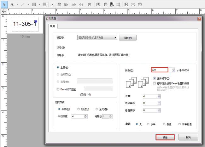Click the 浓度 value field

[x=150, y=96]
